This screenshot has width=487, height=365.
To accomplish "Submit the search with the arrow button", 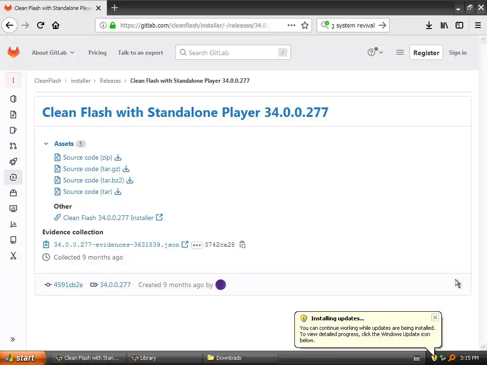I will pyautogui.click(x=382, y=26).
